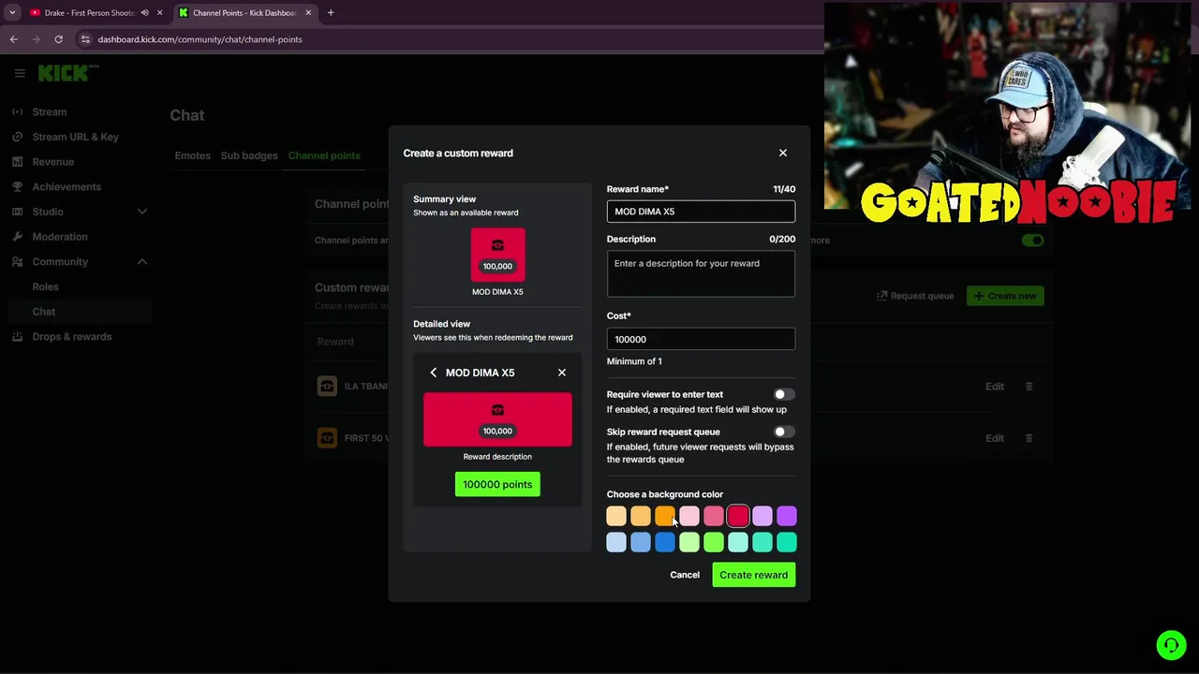The width and height of the screenshot is (1199, 674).
Task: Select the teal background color at row end
Action: [x=787, y=542]
